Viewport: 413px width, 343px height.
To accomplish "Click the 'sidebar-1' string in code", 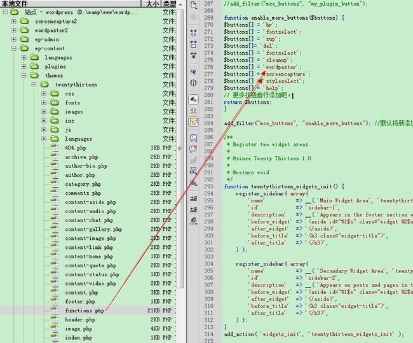I will (x=321, y=207).
